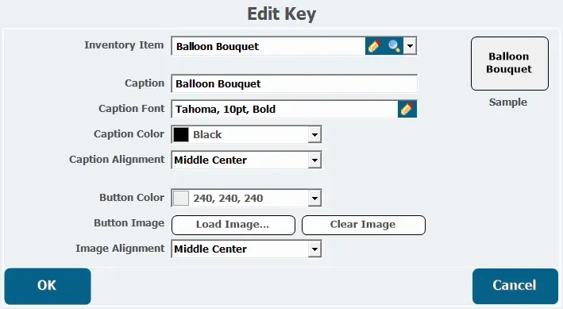The height and width of the screenshot is (309, 563).
Task: Click the black caption color swatch
Action: point(181,135)
